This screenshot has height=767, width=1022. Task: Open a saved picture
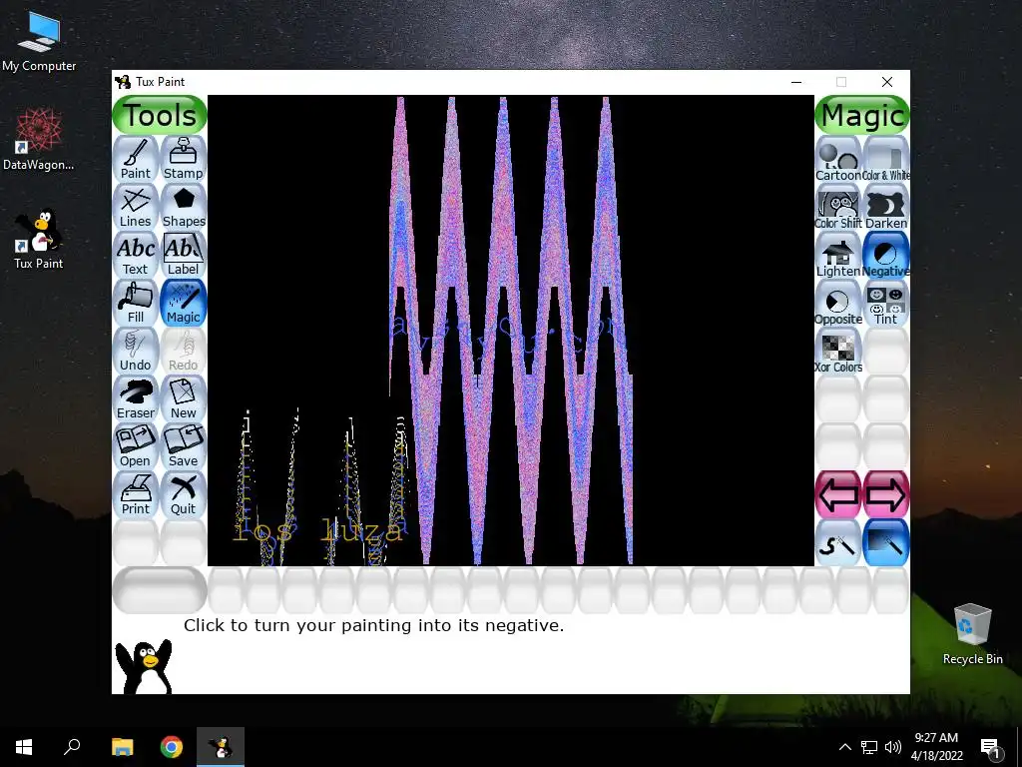pyautogui.click(x=136, y=446)
